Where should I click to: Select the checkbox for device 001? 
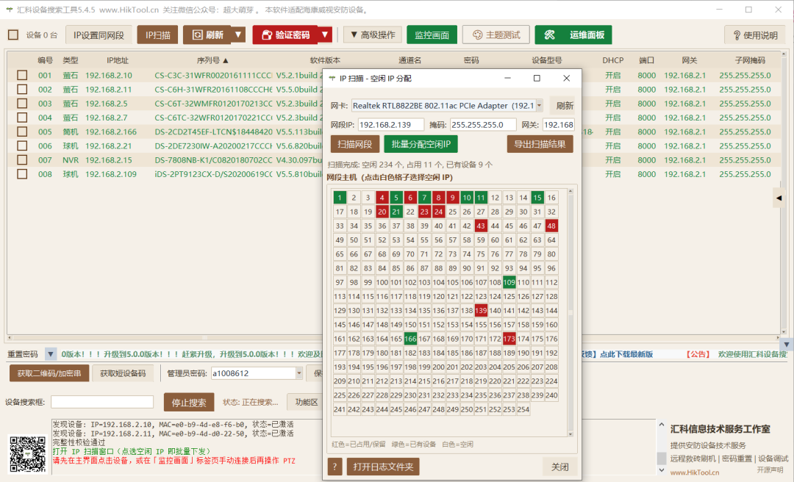click(22, 75)
